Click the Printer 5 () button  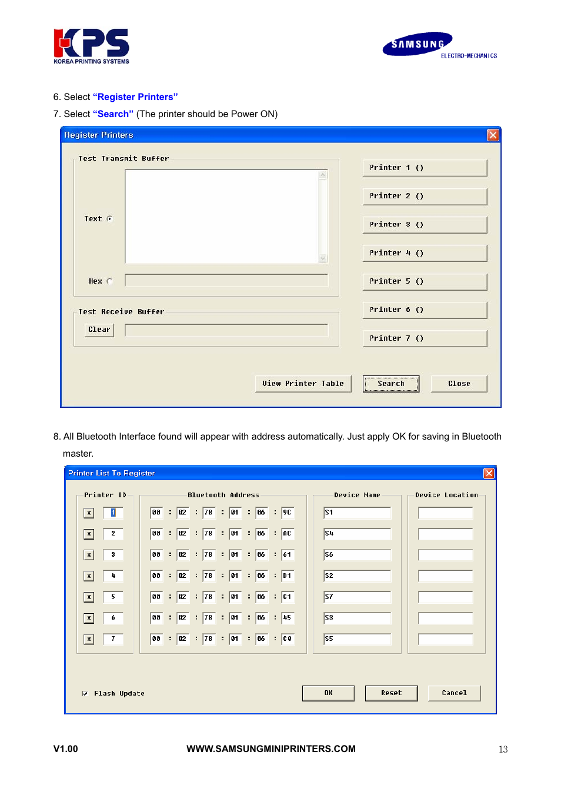tap(425, 281)
